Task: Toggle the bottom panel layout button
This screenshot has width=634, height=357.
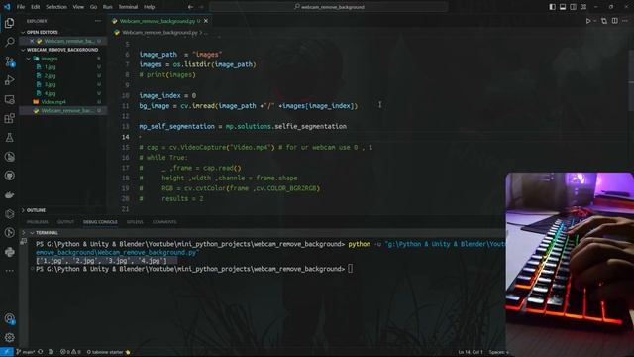Action: (563, 7)
